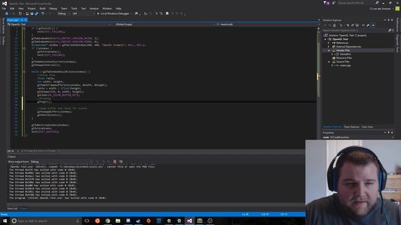Open the Team menu
Screen dimensions: 401x225
coord(64,8)
